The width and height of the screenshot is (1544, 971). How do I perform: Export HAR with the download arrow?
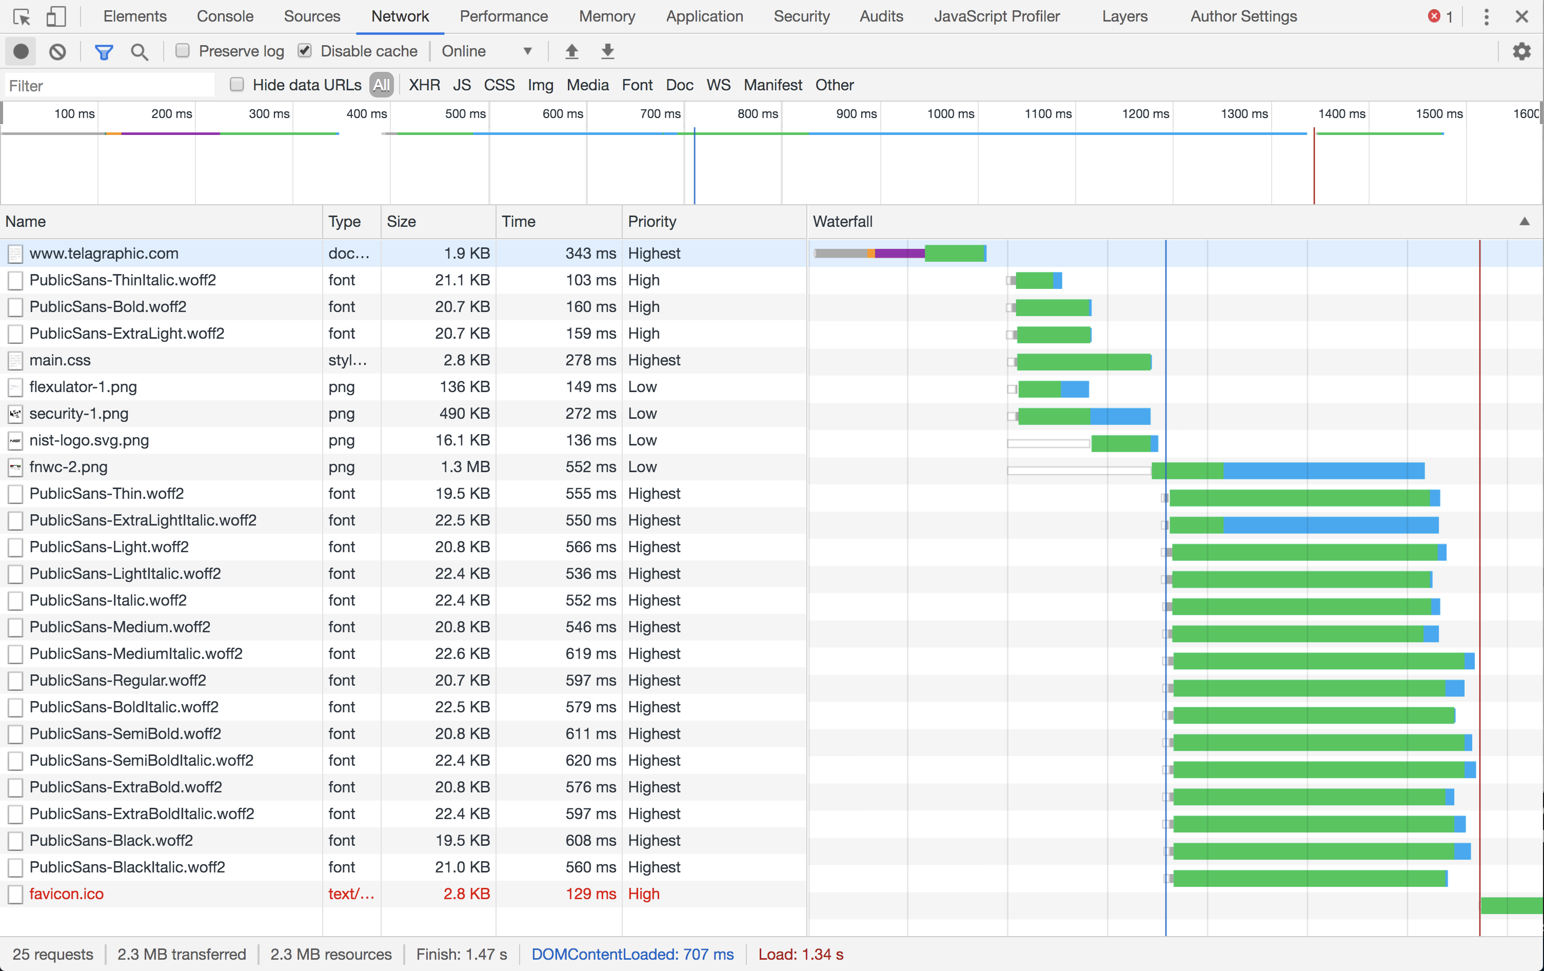(x=608, y=51)
